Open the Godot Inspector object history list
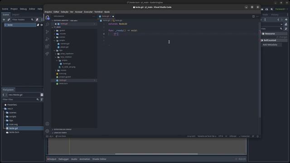 pos(286,19)
